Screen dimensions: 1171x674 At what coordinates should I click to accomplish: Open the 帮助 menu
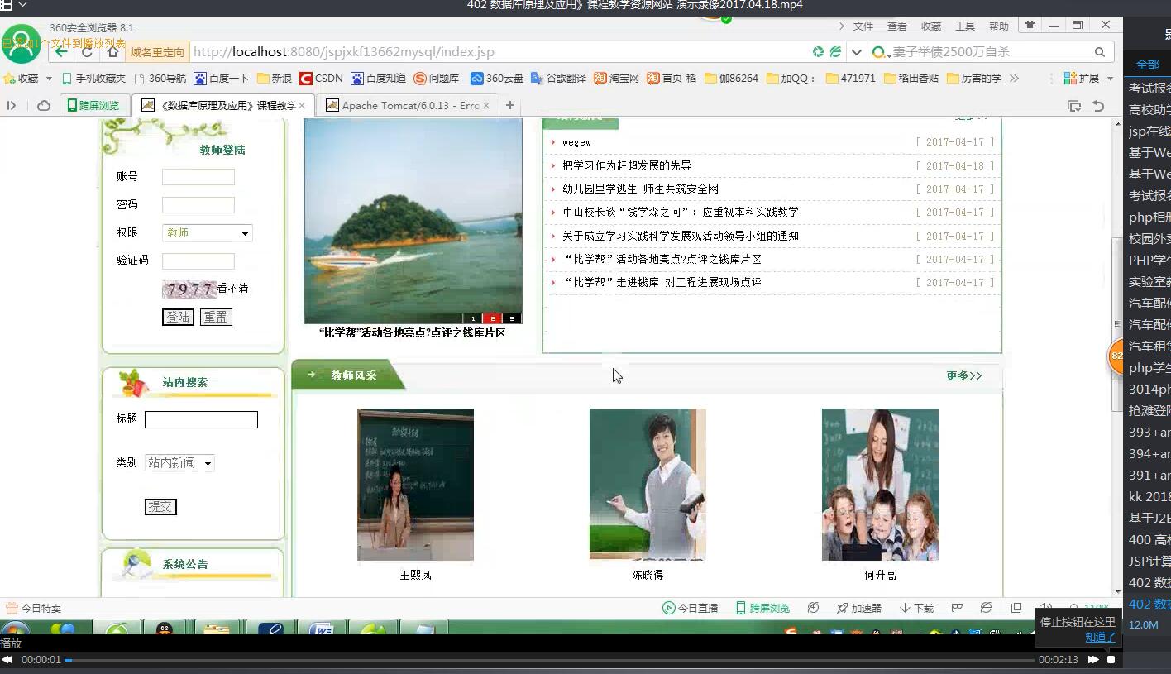point(999,26)
